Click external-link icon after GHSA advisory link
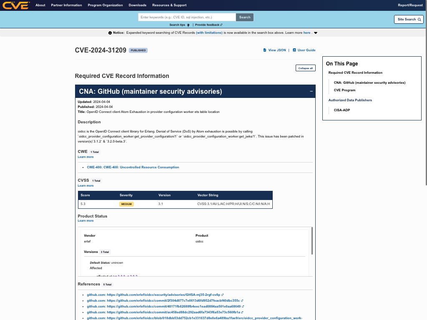427x320 pixels. point(223,295)
